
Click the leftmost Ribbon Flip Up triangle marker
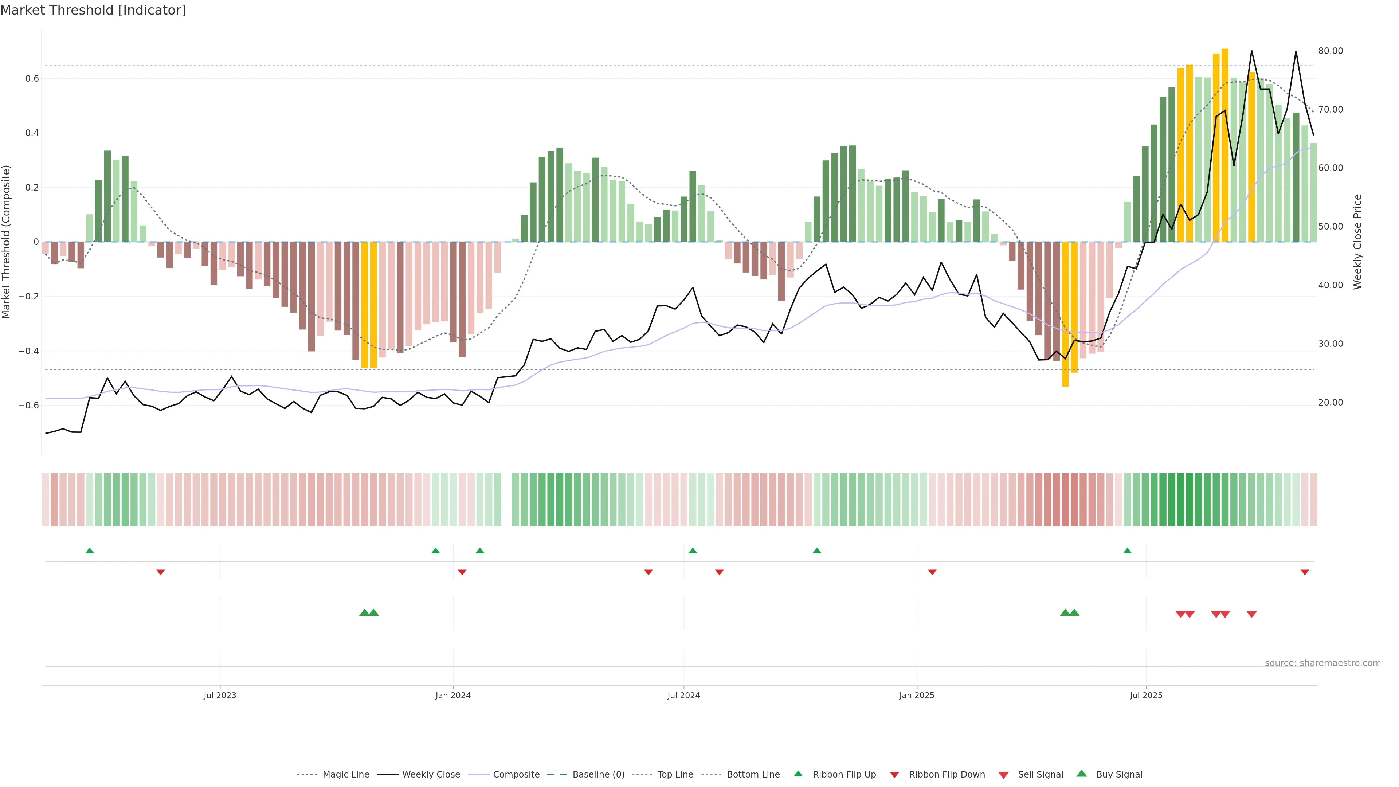pyautogui.click(x=90, y=551)
